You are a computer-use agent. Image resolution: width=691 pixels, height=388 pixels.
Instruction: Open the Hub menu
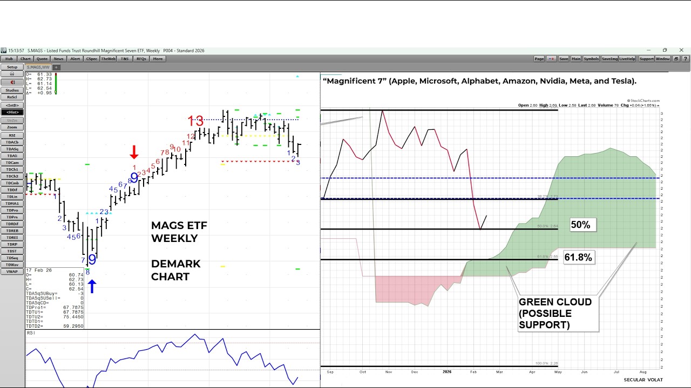pos(9,59)
